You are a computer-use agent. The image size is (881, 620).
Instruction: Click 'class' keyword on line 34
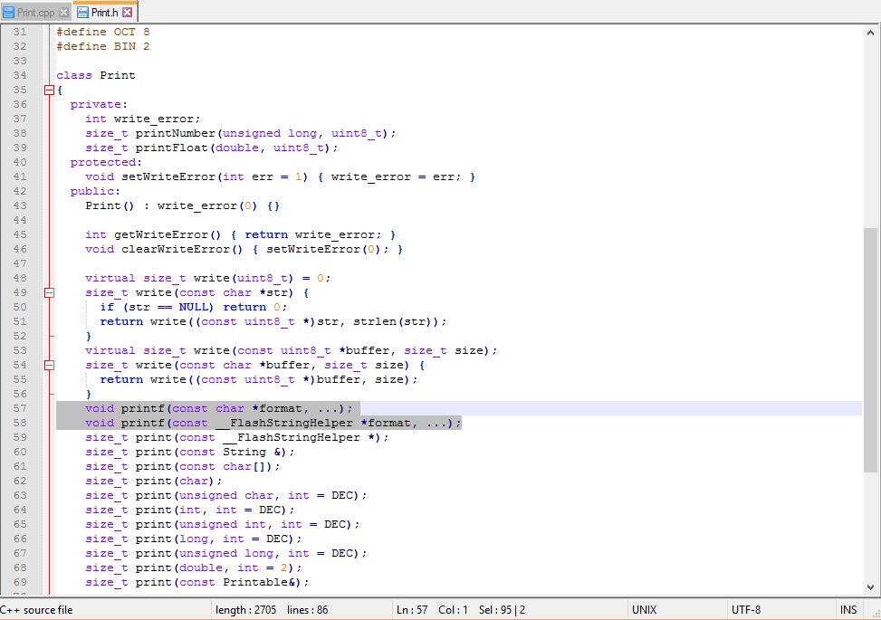click(74, 75)
